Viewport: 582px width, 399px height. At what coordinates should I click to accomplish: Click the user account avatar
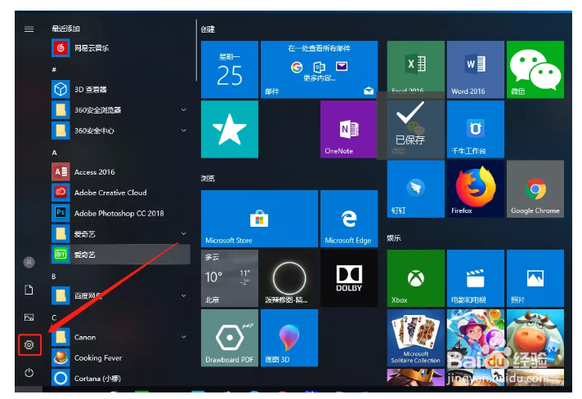tap(29, 262)
